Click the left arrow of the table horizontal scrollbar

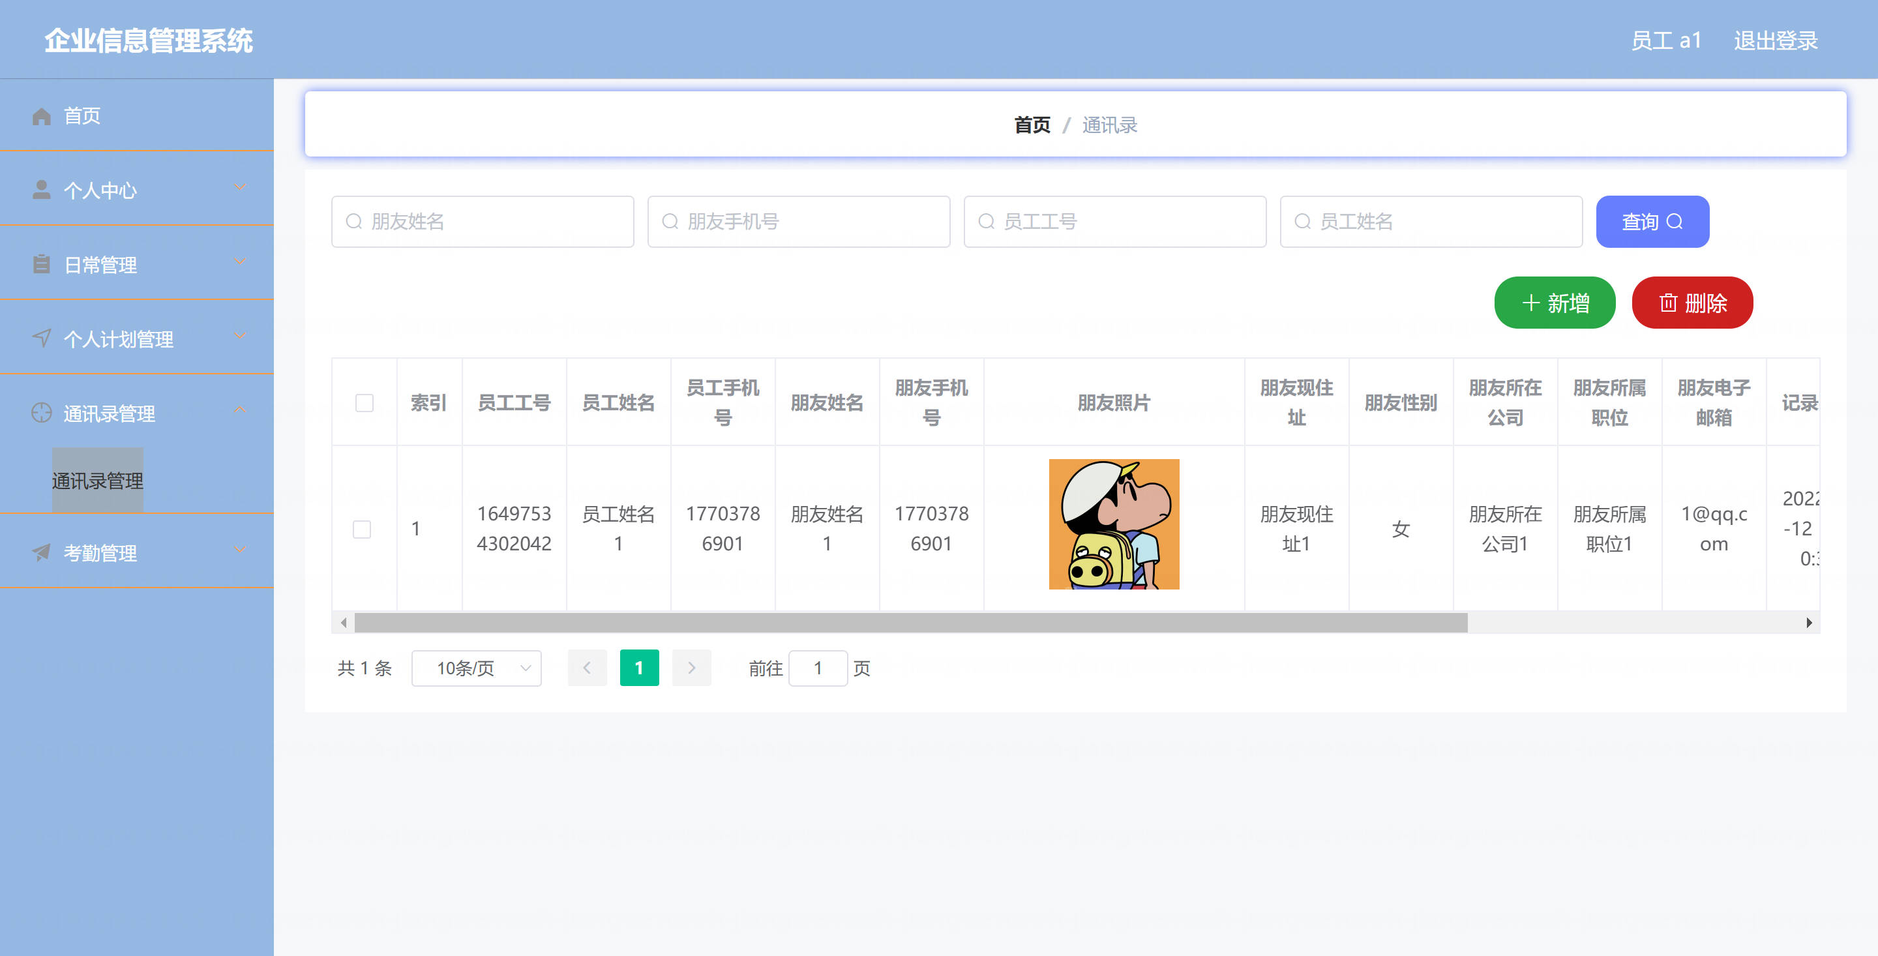point(344,623)
